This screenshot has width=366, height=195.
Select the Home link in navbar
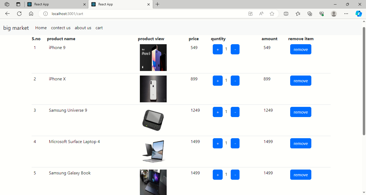tap(41, 28)
